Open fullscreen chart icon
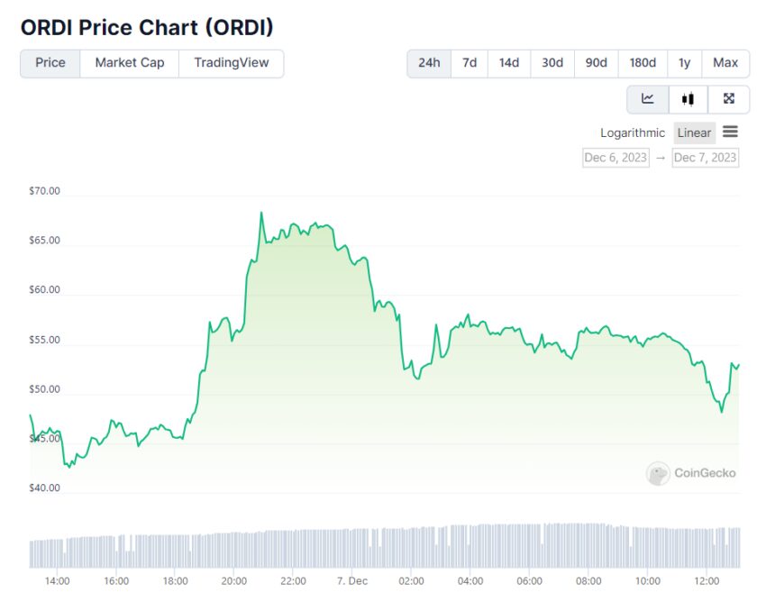766x602 pixels. [728, 99]
